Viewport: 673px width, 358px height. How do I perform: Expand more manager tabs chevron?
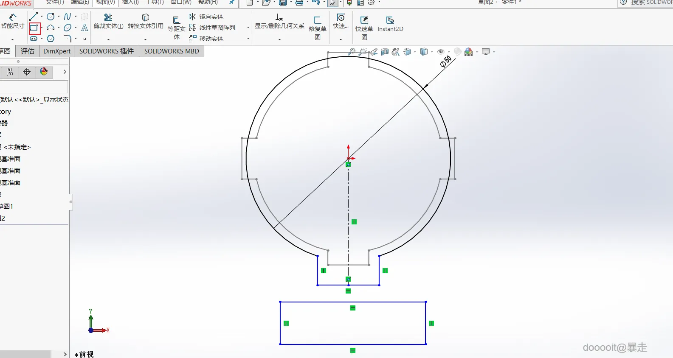click(65, 72)
